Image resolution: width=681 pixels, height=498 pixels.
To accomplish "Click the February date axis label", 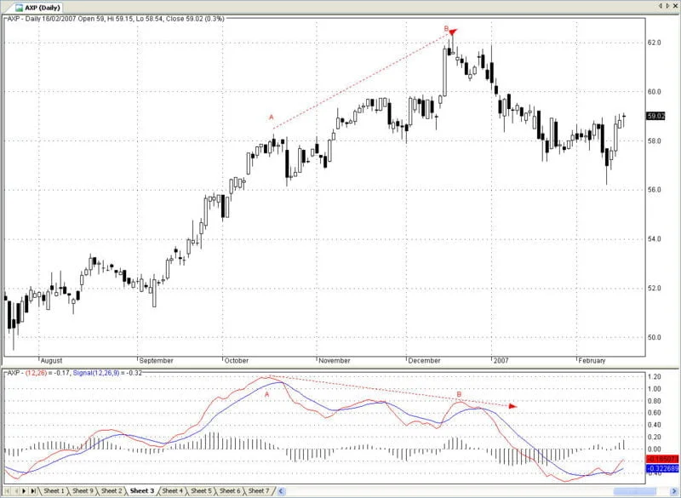I will pyautogui.click(x=592, y=360).
